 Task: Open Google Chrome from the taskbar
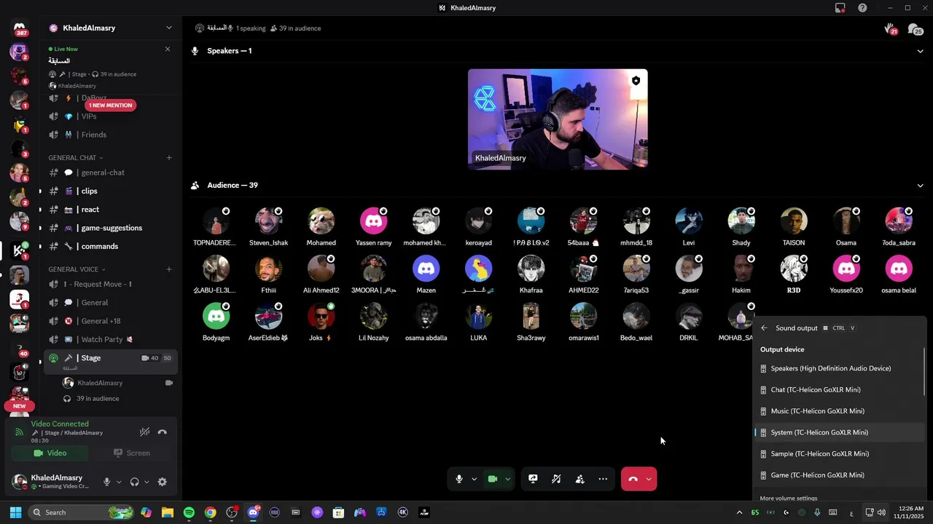pyautogui.click(x=210, y=512)
